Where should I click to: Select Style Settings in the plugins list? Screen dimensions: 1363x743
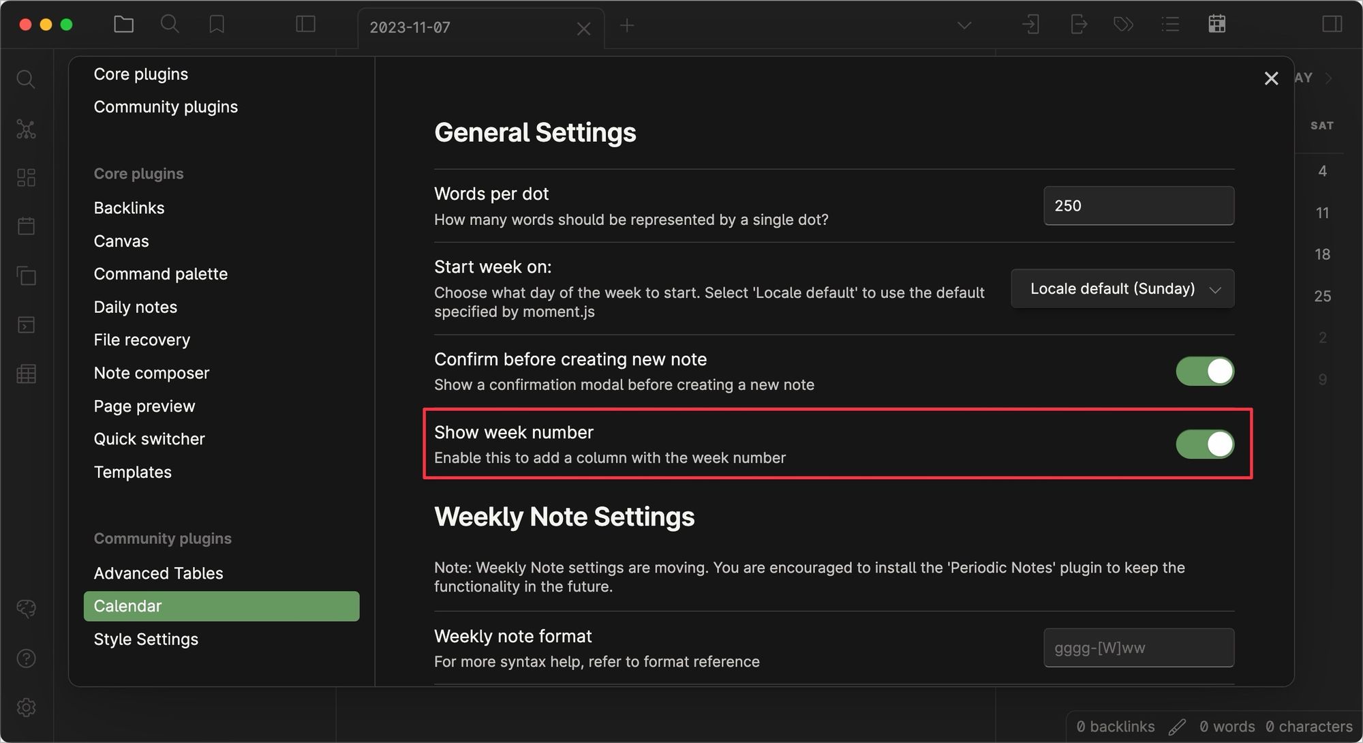pos(145,639)
